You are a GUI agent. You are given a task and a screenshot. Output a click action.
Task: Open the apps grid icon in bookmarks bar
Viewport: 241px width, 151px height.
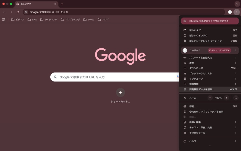4,20
